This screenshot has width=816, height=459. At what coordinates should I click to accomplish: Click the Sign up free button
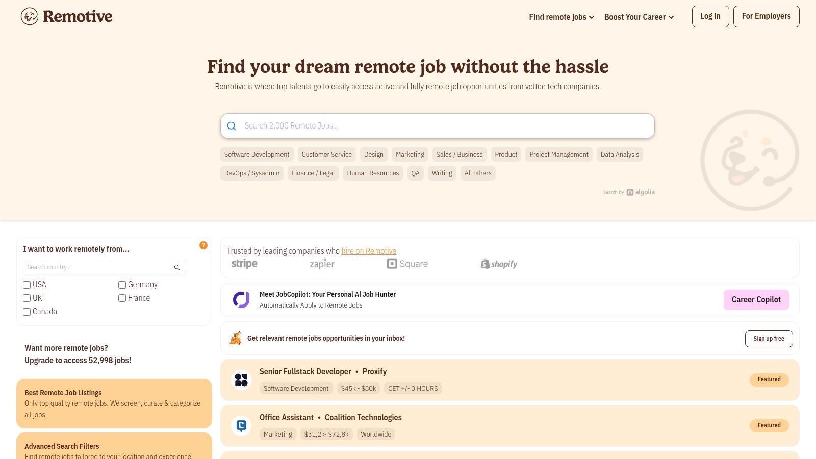[769, 339]
